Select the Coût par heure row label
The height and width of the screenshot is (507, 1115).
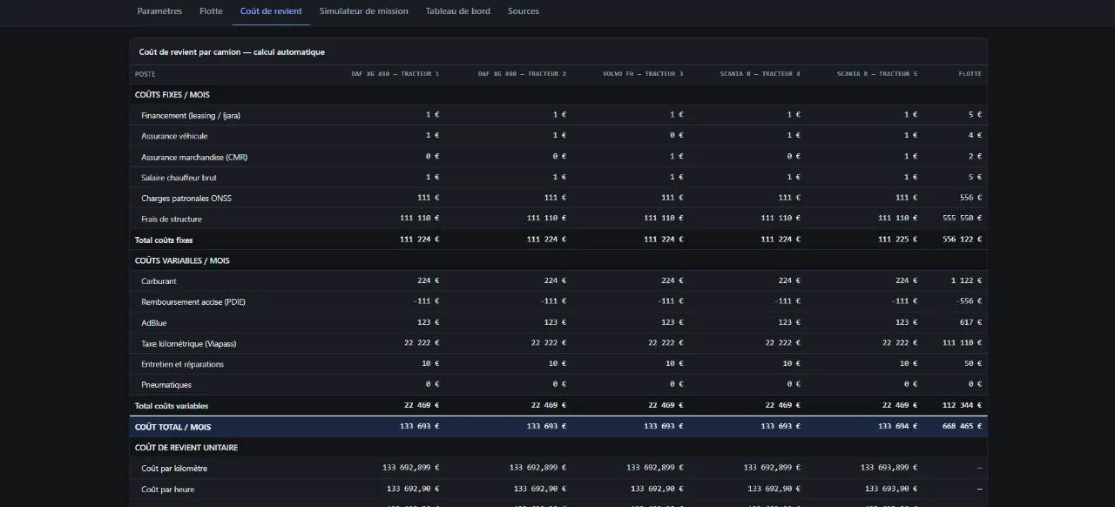(168, 490)
